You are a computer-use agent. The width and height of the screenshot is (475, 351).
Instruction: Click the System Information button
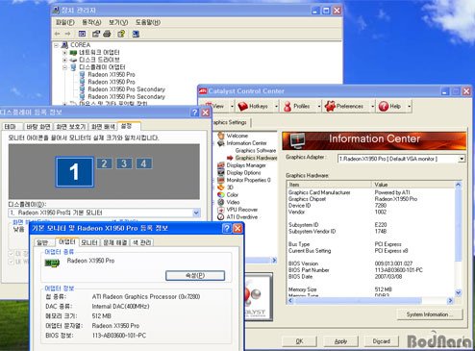point(430,314)
